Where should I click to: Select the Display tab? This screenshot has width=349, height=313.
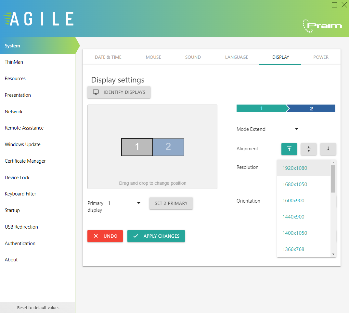click(x=280, y=57)
